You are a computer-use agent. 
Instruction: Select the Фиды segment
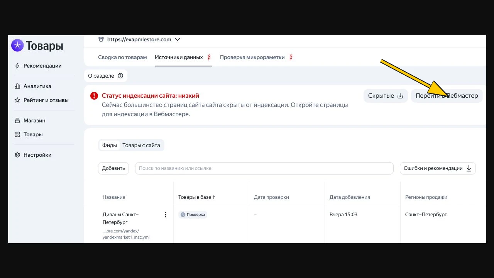click(x=110, y=146)
